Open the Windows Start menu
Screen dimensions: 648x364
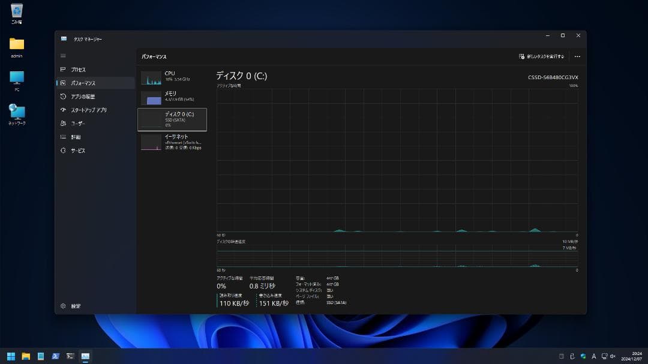click(x=11, y=356)
